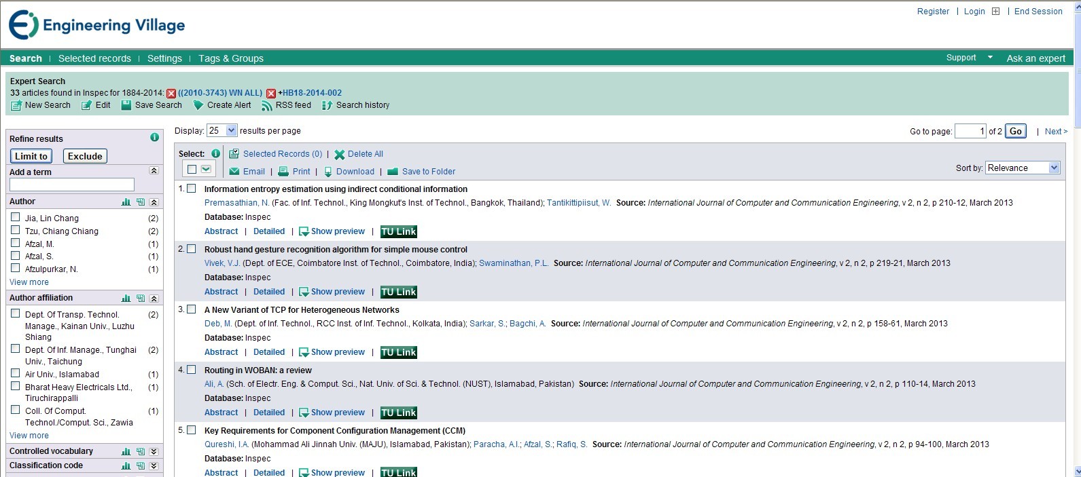Collapse the Author facet section
The image size is (1081, 477).
point(154,202)
